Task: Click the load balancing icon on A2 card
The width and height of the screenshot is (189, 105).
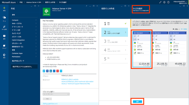Action: click(135, 50)
